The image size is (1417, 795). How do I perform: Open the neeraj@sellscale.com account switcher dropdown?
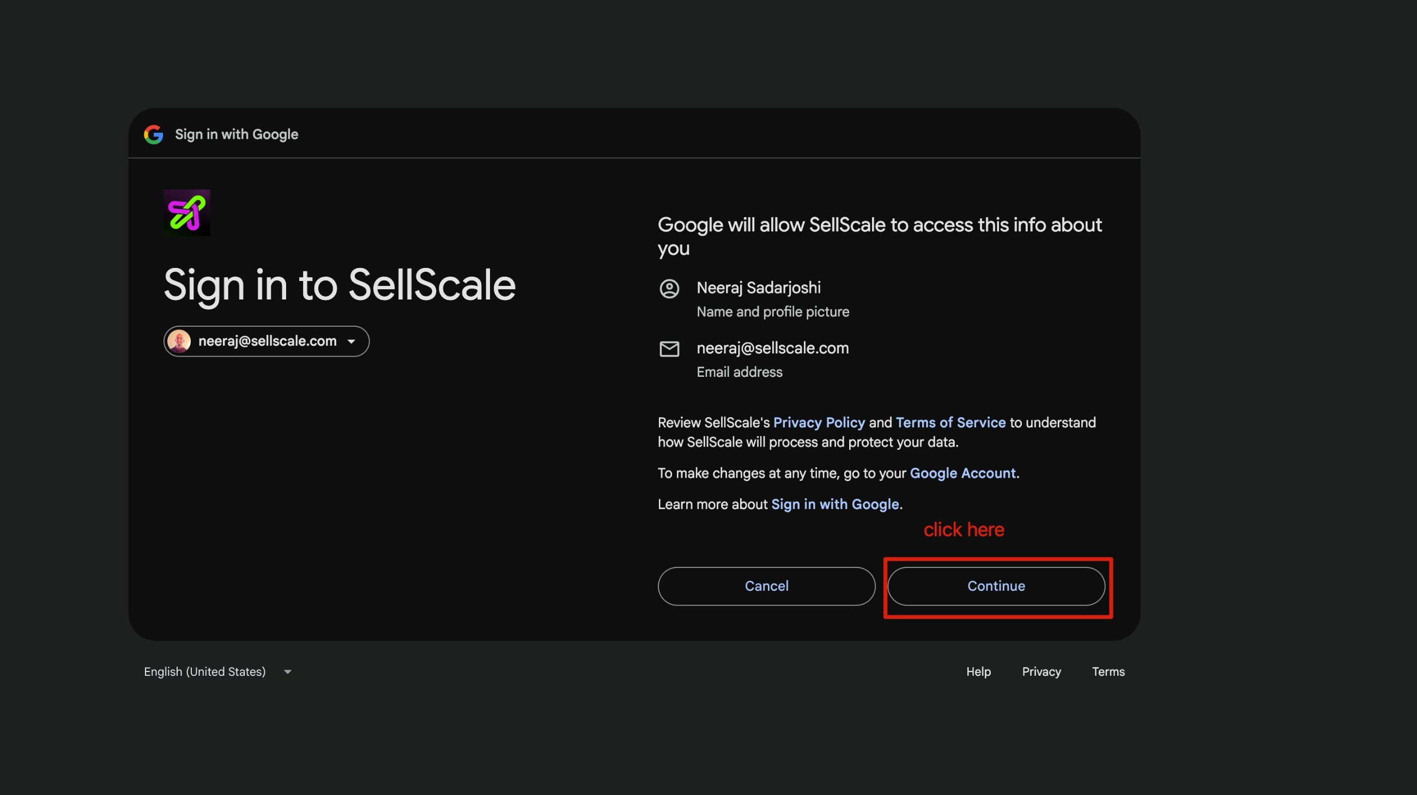tap(267, 341)
